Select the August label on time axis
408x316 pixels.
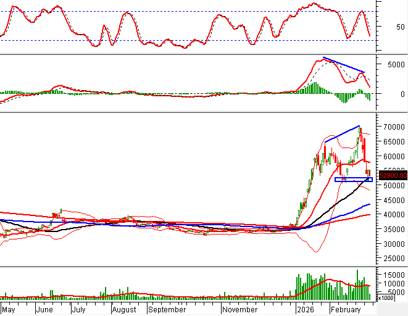pos(124,307)
